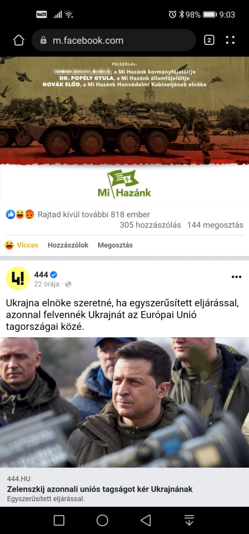Toggle the Vicces reaction on the post
Screen dimensions: 249x534
[22, 245]
